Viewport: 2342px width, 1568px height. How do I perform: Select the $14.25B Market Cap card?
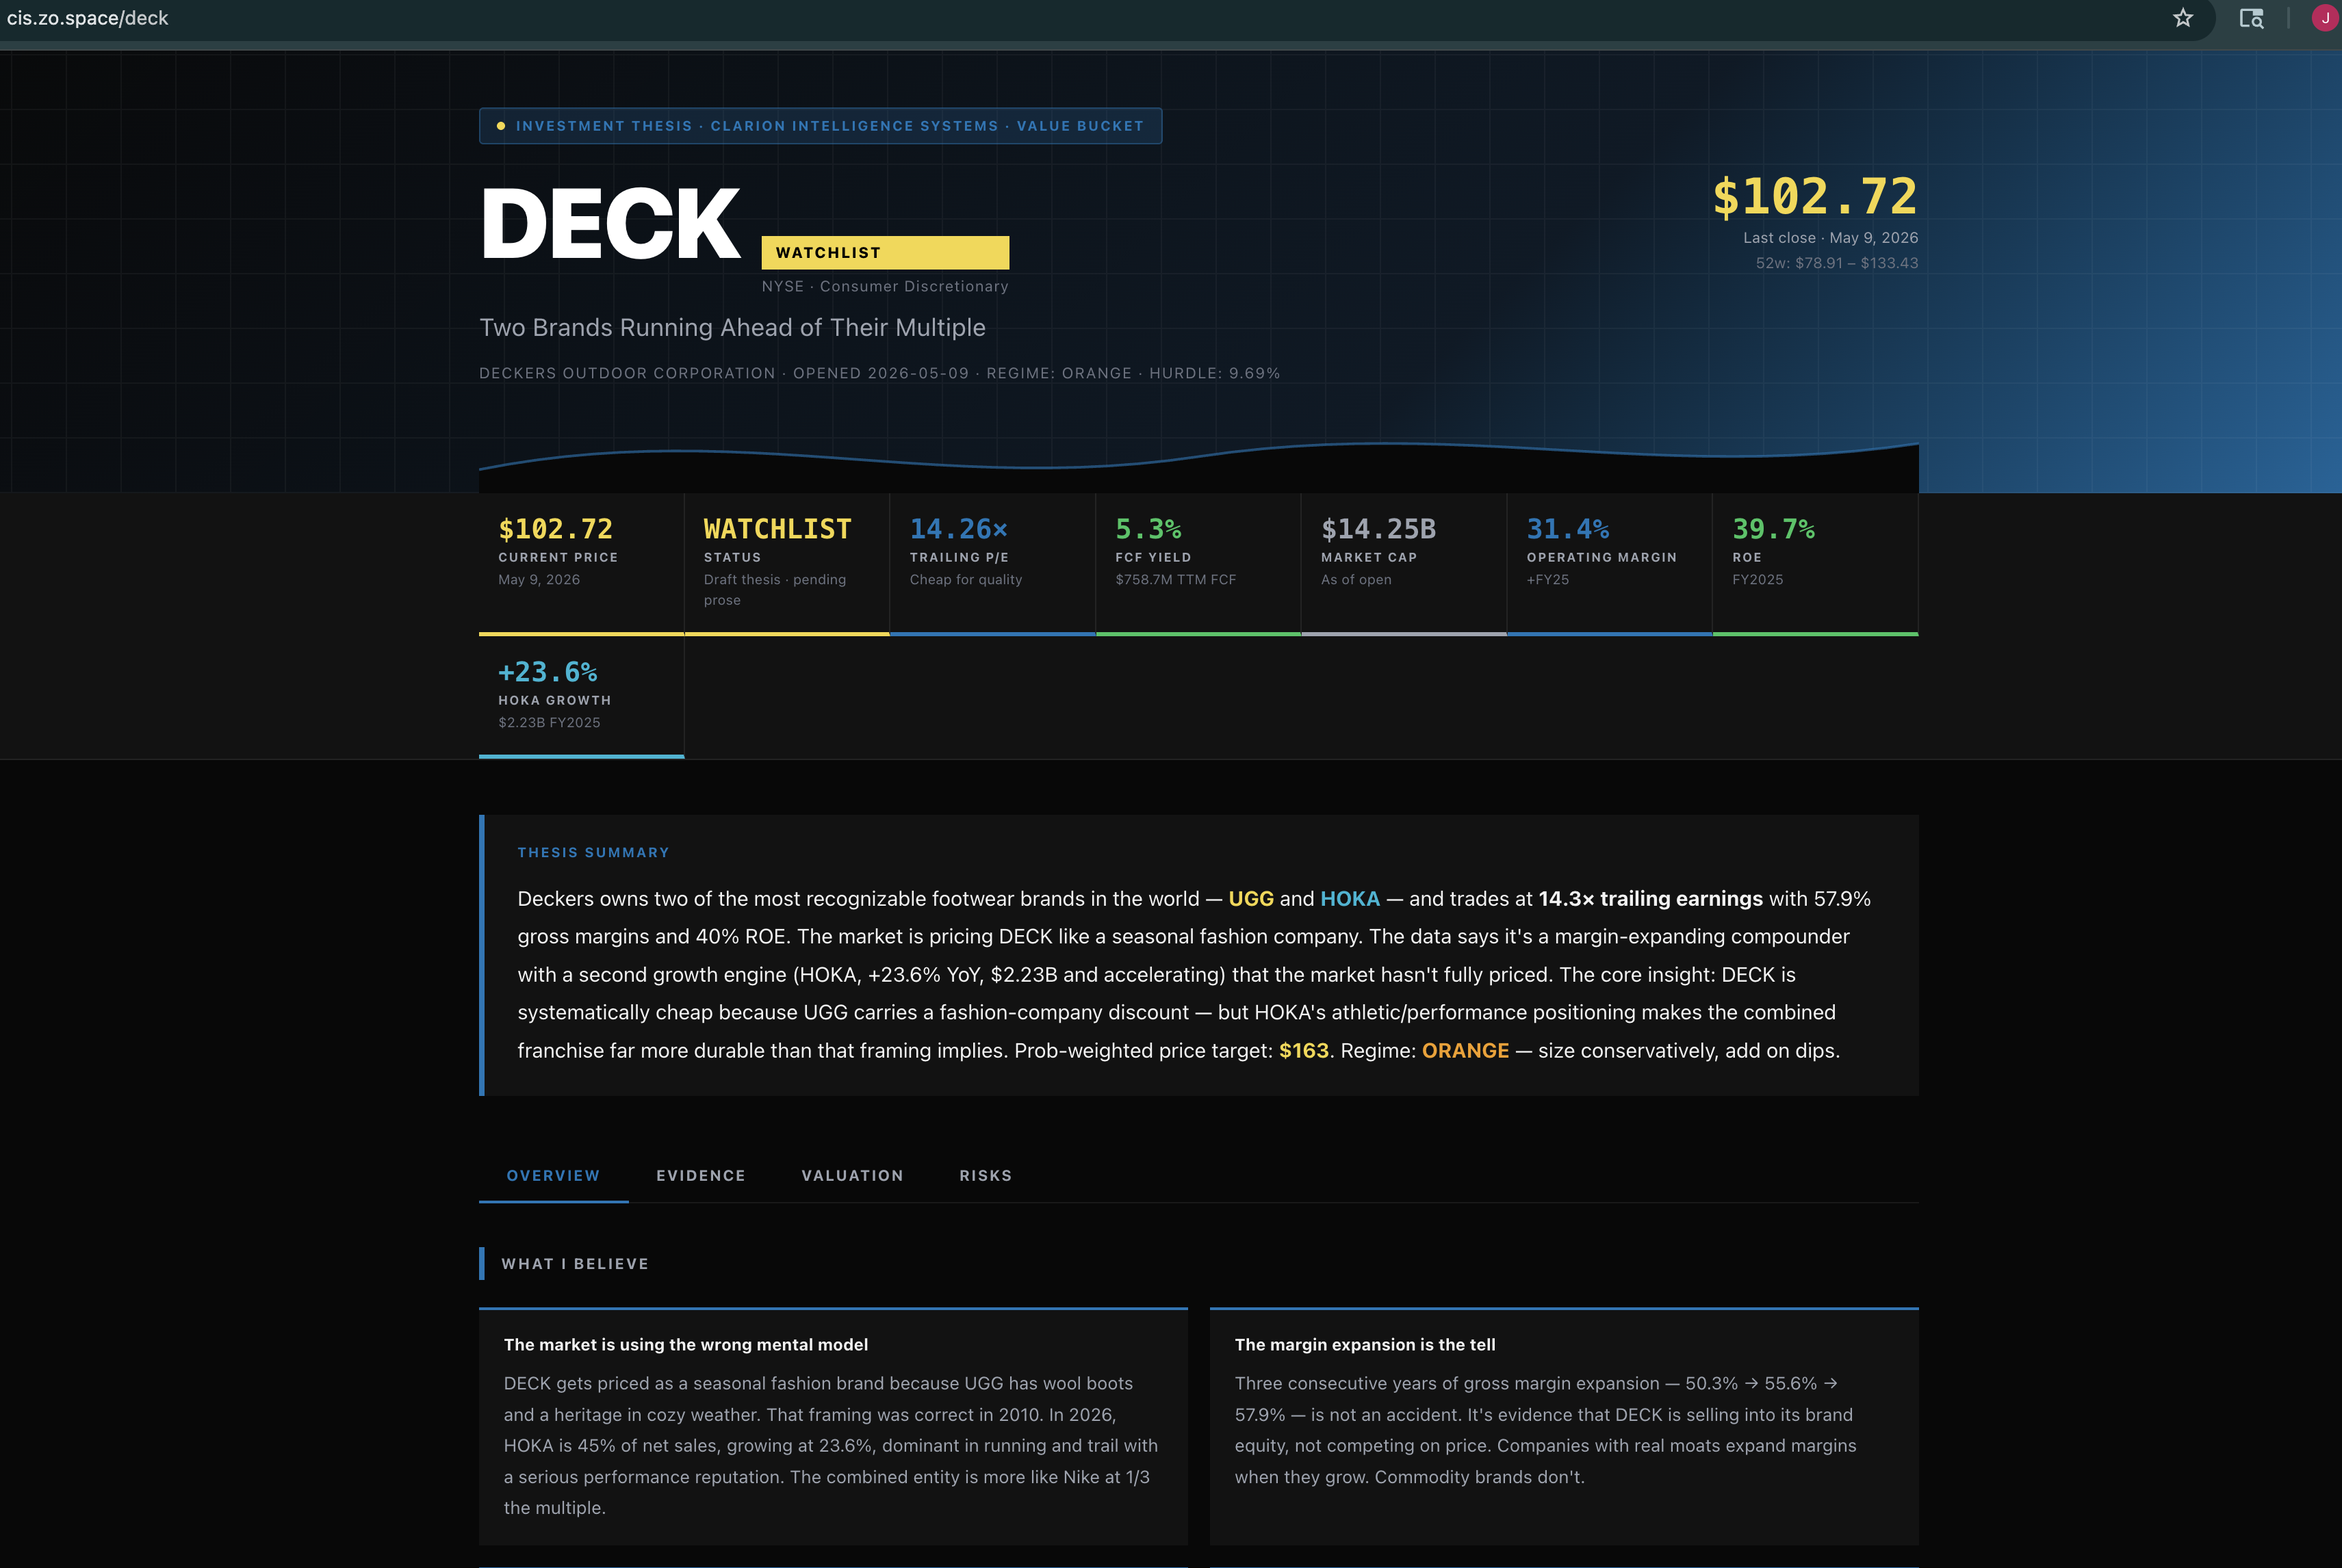pos(1404,564)
